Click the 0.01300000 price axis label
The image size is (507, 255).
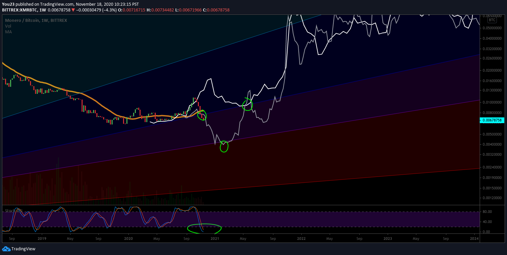tap(492, 90)
